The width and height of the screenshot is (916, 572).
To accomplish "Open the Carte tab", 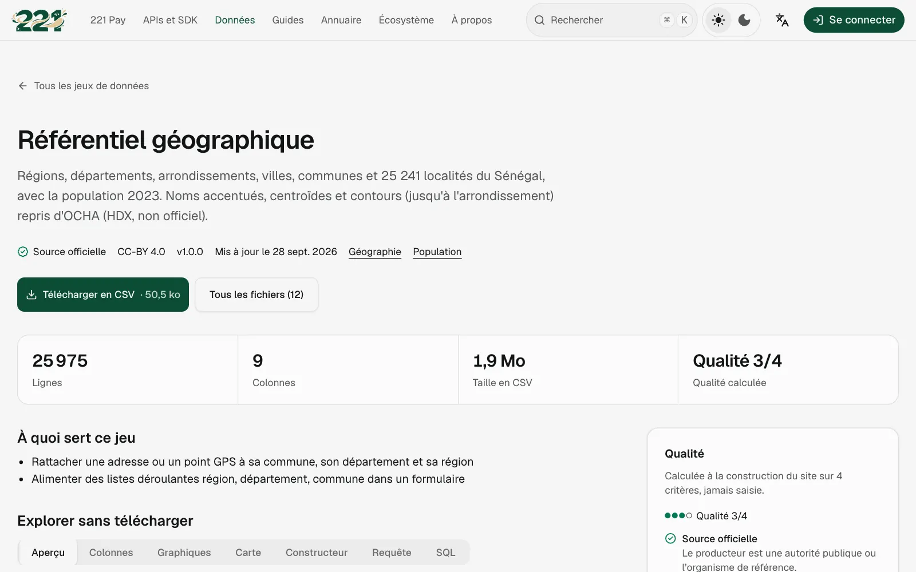I will pyautogui.click(x=248, y=553).
